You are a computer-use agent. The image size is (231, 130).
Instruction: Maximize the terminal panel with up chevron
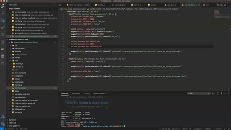(x=225, y=94)
